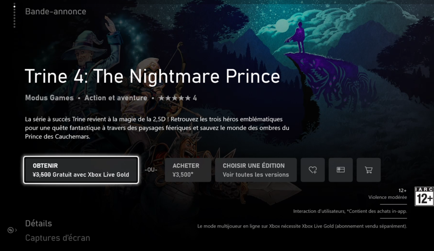This screenshot has width=434, height=251.
Task: Select Obtenir free with Xbox Live Gold
Action: [x=81, y=170]
